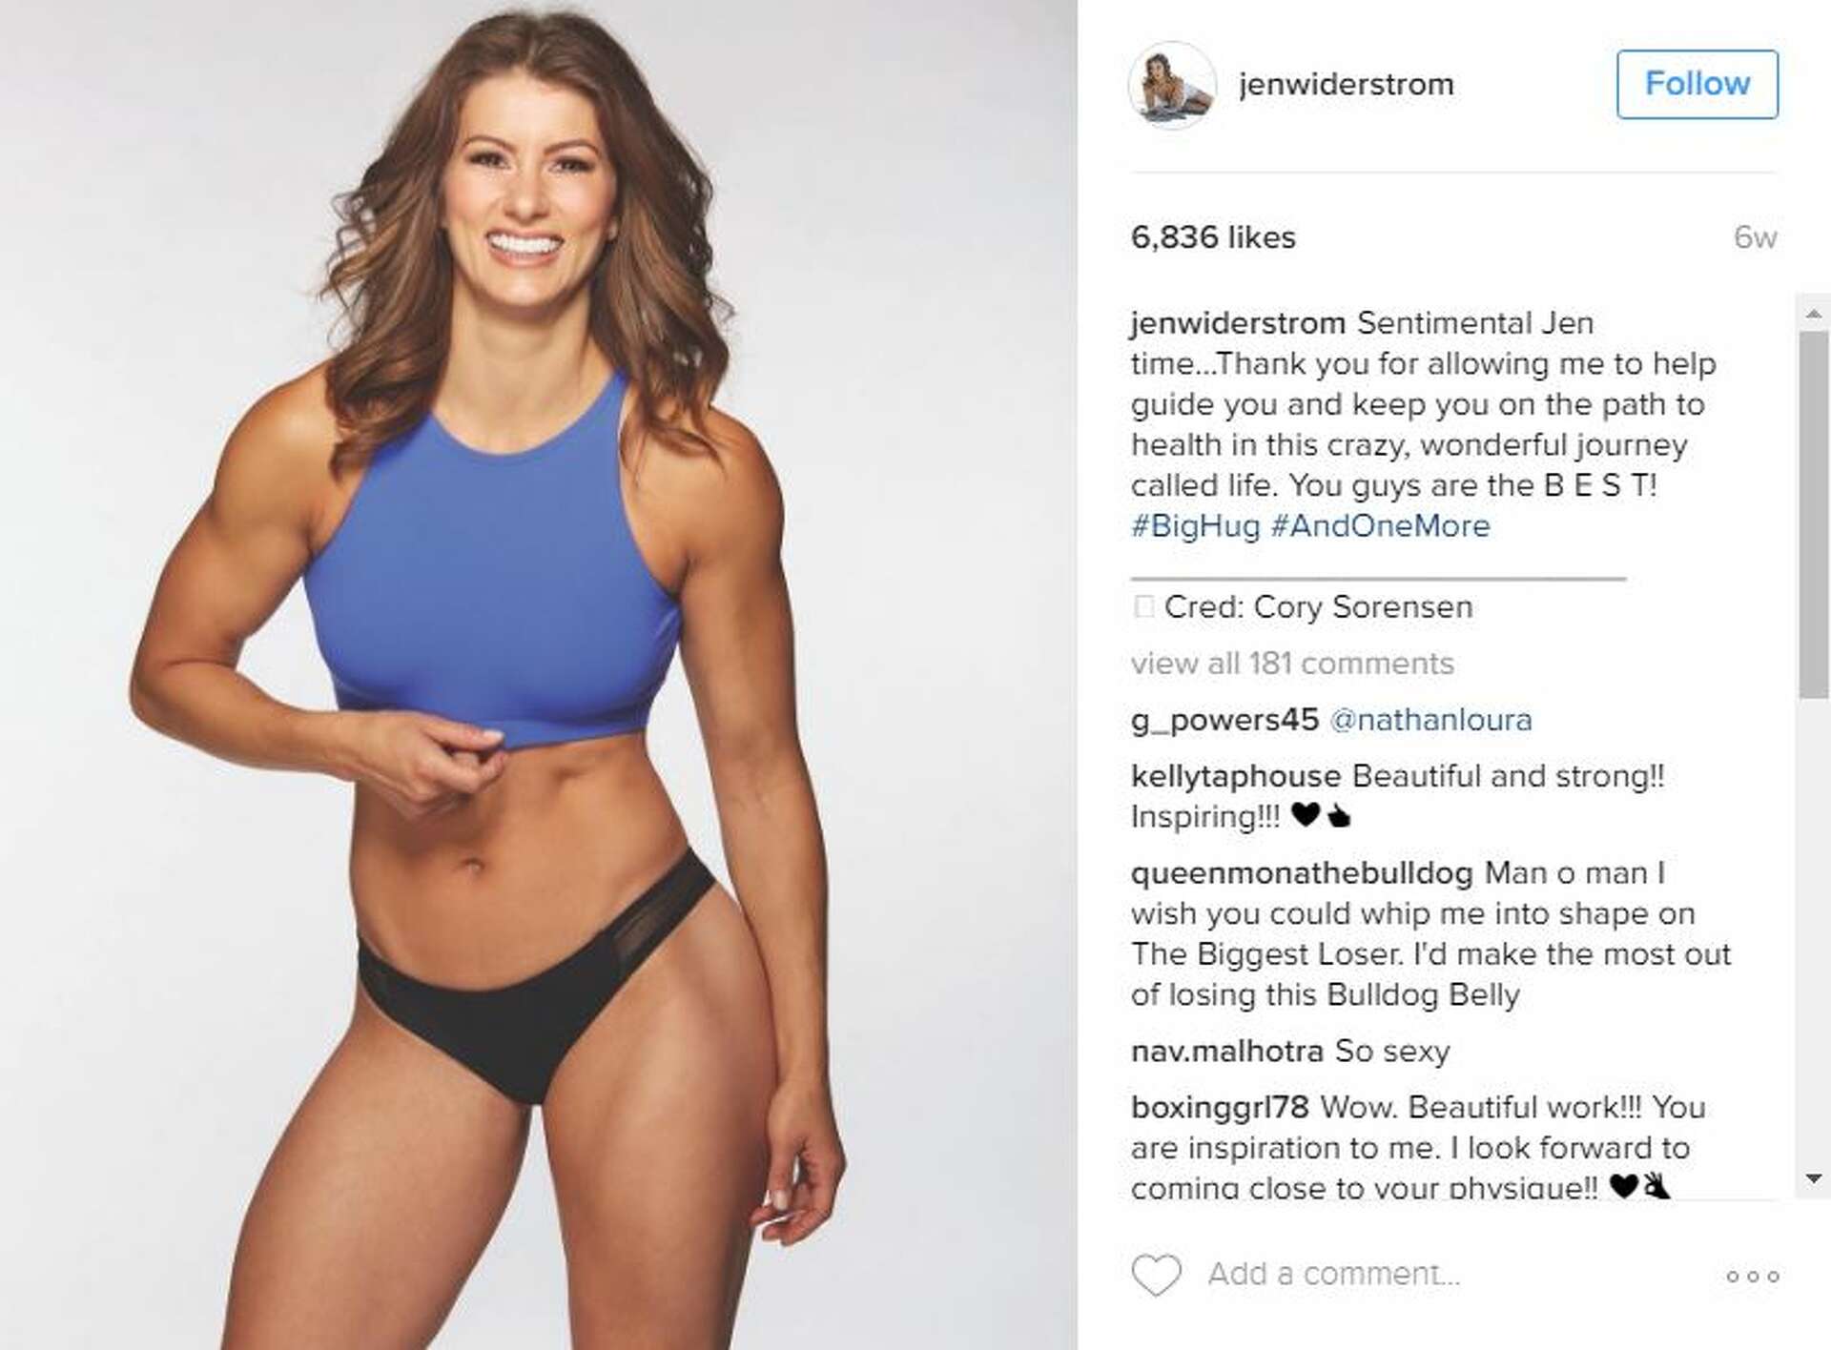The height and width of the screenshot is (1350, 1831).
Task: View all 181 comments
Action: [1292, 663]
